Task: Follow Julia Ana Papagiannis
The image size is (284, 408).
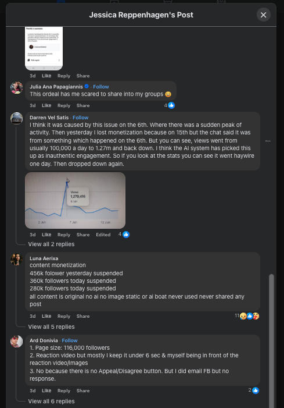Action: point(101,87)
